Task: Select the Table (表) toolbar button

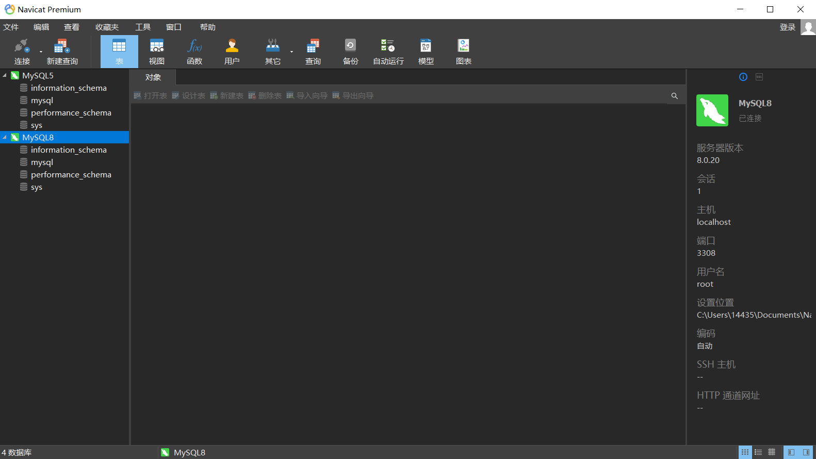Action: [x=119, y=52]
